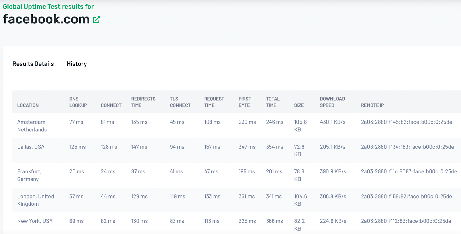The height and width of the screenshot is (234, 461).
Task: Select Dallas first byte 347 ms
Action: tap(247, 147)
